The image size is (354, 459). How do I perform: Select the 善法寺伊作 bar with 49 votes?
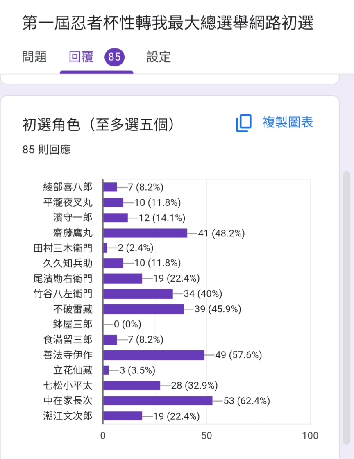tap(154, 355)
